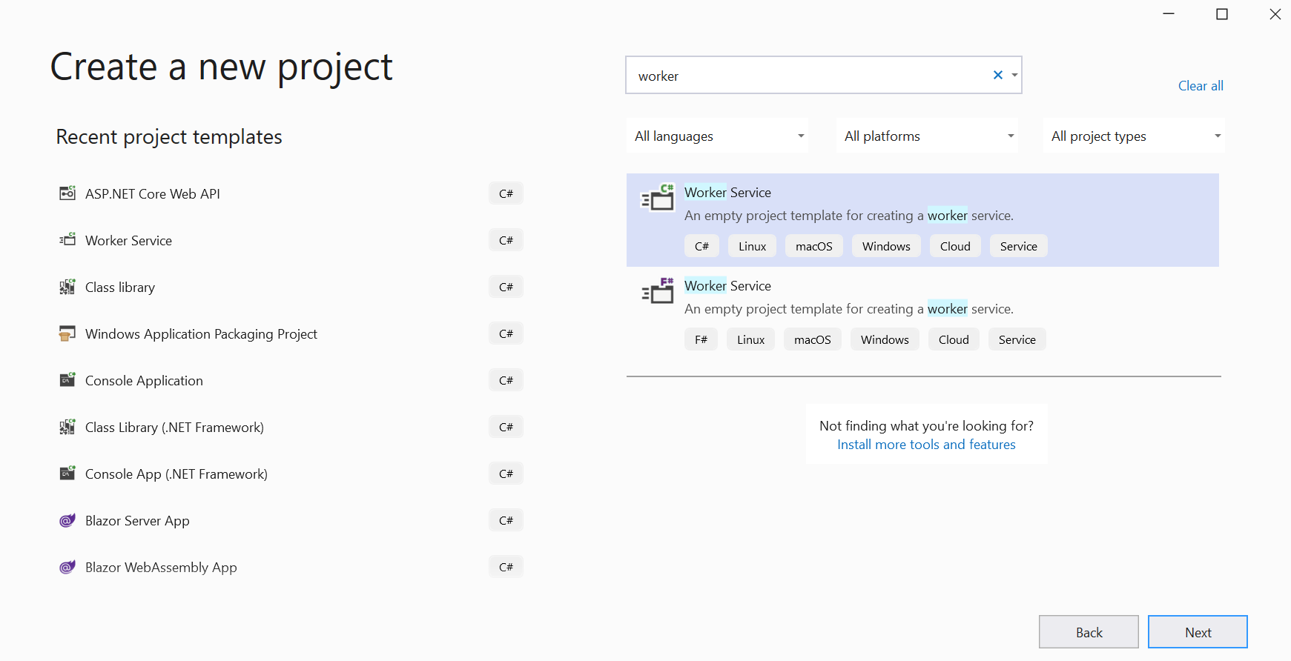Choose Console App (.NET Framework) recent template
The height and width of the screenshot is (661, 1291).
pyautogui.click(x=176, y=474)
